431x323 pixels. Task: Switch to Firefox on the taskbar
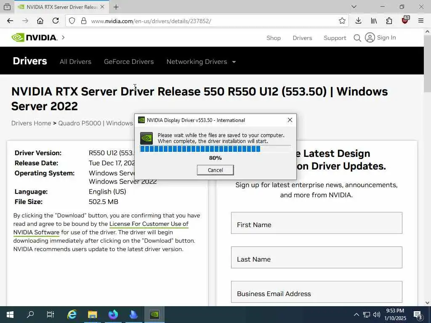coord(113,315)
